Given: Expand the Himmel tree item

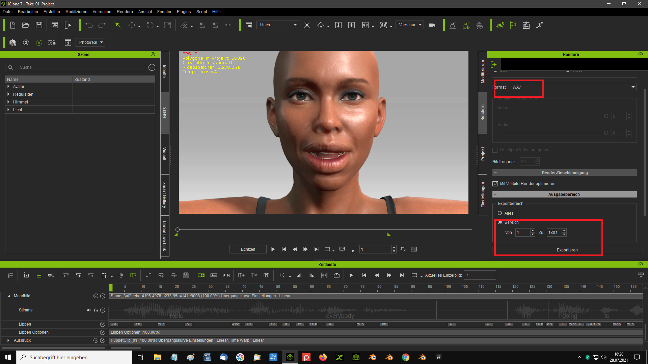Looking at the screenshot, I should point(8,102).
